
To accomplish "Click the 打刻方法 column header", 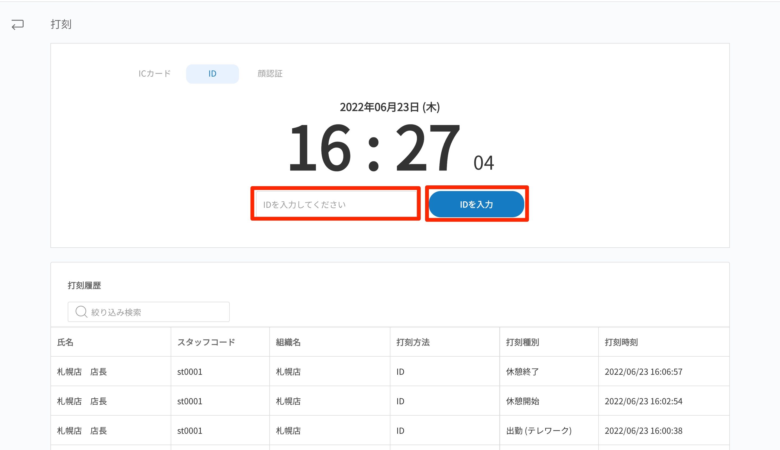I will [x=413, y=342].
